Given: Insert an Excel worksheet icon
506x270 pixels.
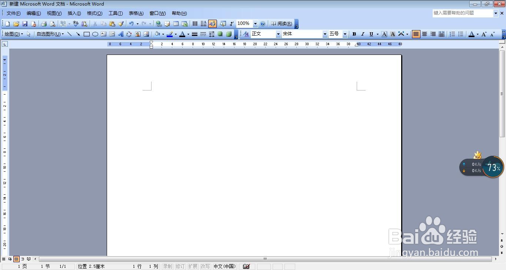Looking at the screenshot, I should (x=184, y=24).
